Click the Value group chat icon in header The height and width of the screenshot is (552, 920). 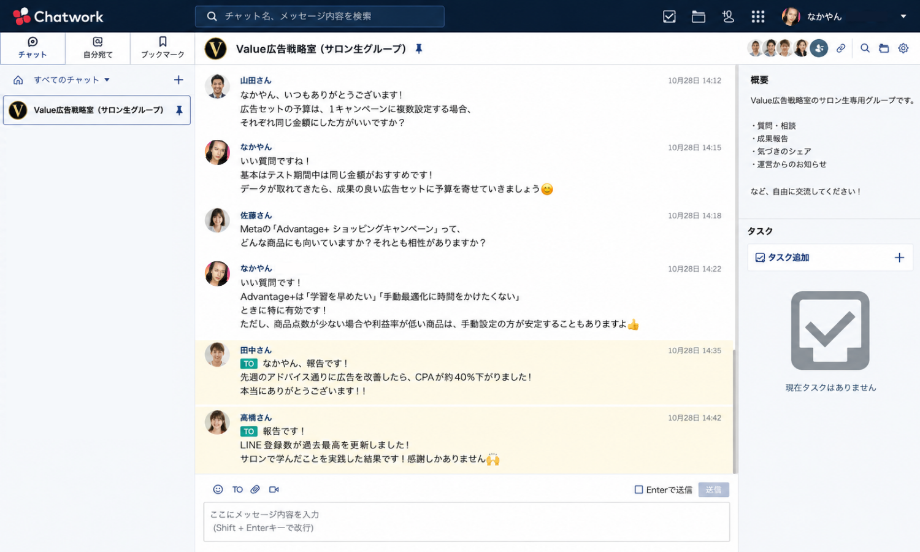click(x=215, y=48)
